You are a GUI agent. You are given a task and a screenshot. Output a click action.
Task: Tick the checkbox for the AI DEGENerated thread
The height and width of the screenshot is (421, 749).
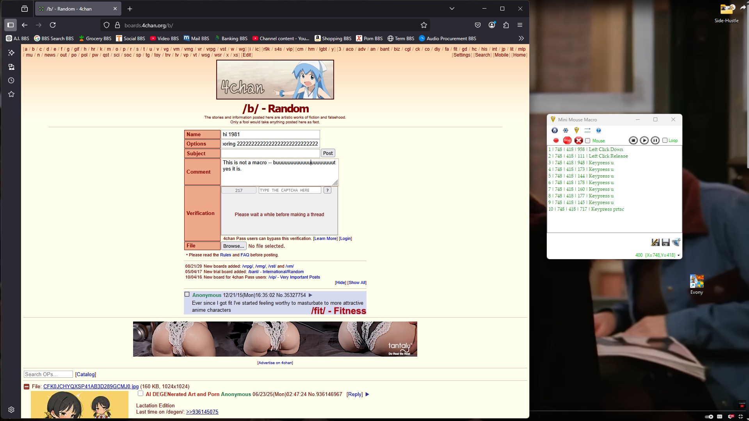tap(141, 394)
